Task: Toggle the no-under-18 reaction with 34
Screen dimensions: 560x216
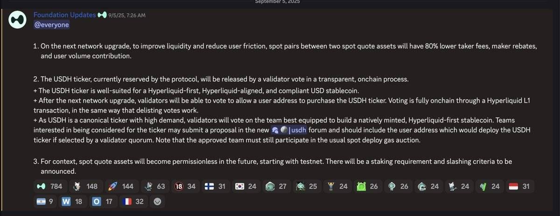Action: 184,186
